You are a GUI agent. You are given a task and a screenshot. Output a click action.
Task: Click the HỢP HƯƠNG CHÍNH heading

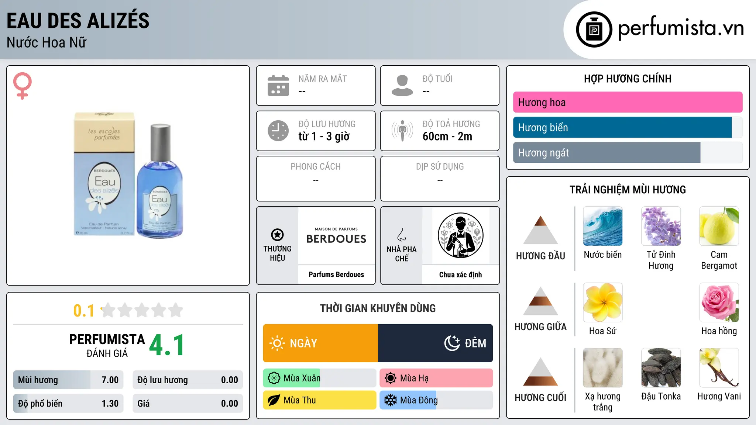pyautogui.click(x=628, y=79)
